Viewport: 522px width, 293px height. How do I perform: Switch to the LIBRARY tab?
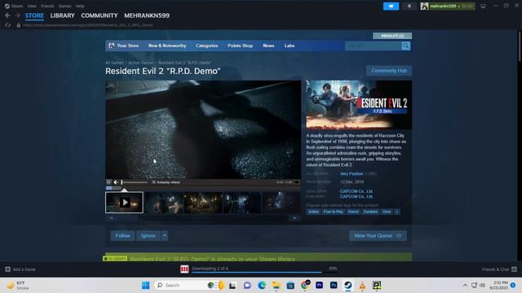pos(62,15)
